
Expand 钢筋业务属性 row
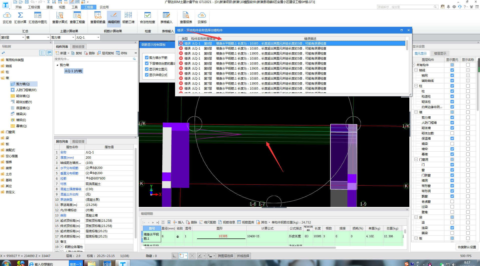62,247
